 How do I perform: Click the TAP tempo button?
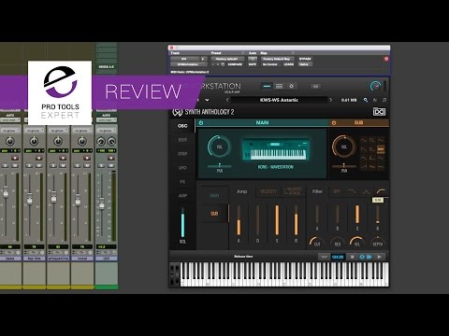[x=325, y=257]
